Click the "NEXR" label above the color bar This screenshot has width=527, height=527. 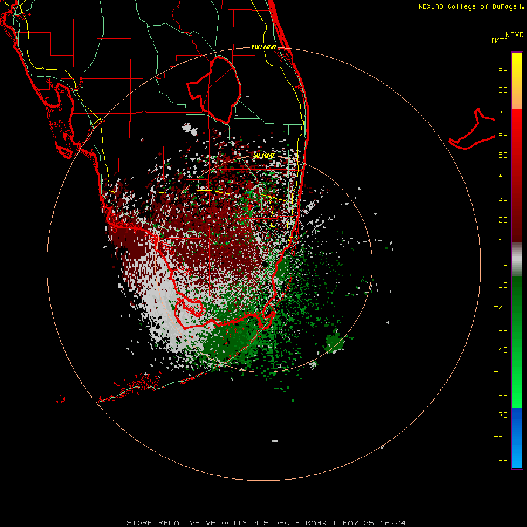515,35
